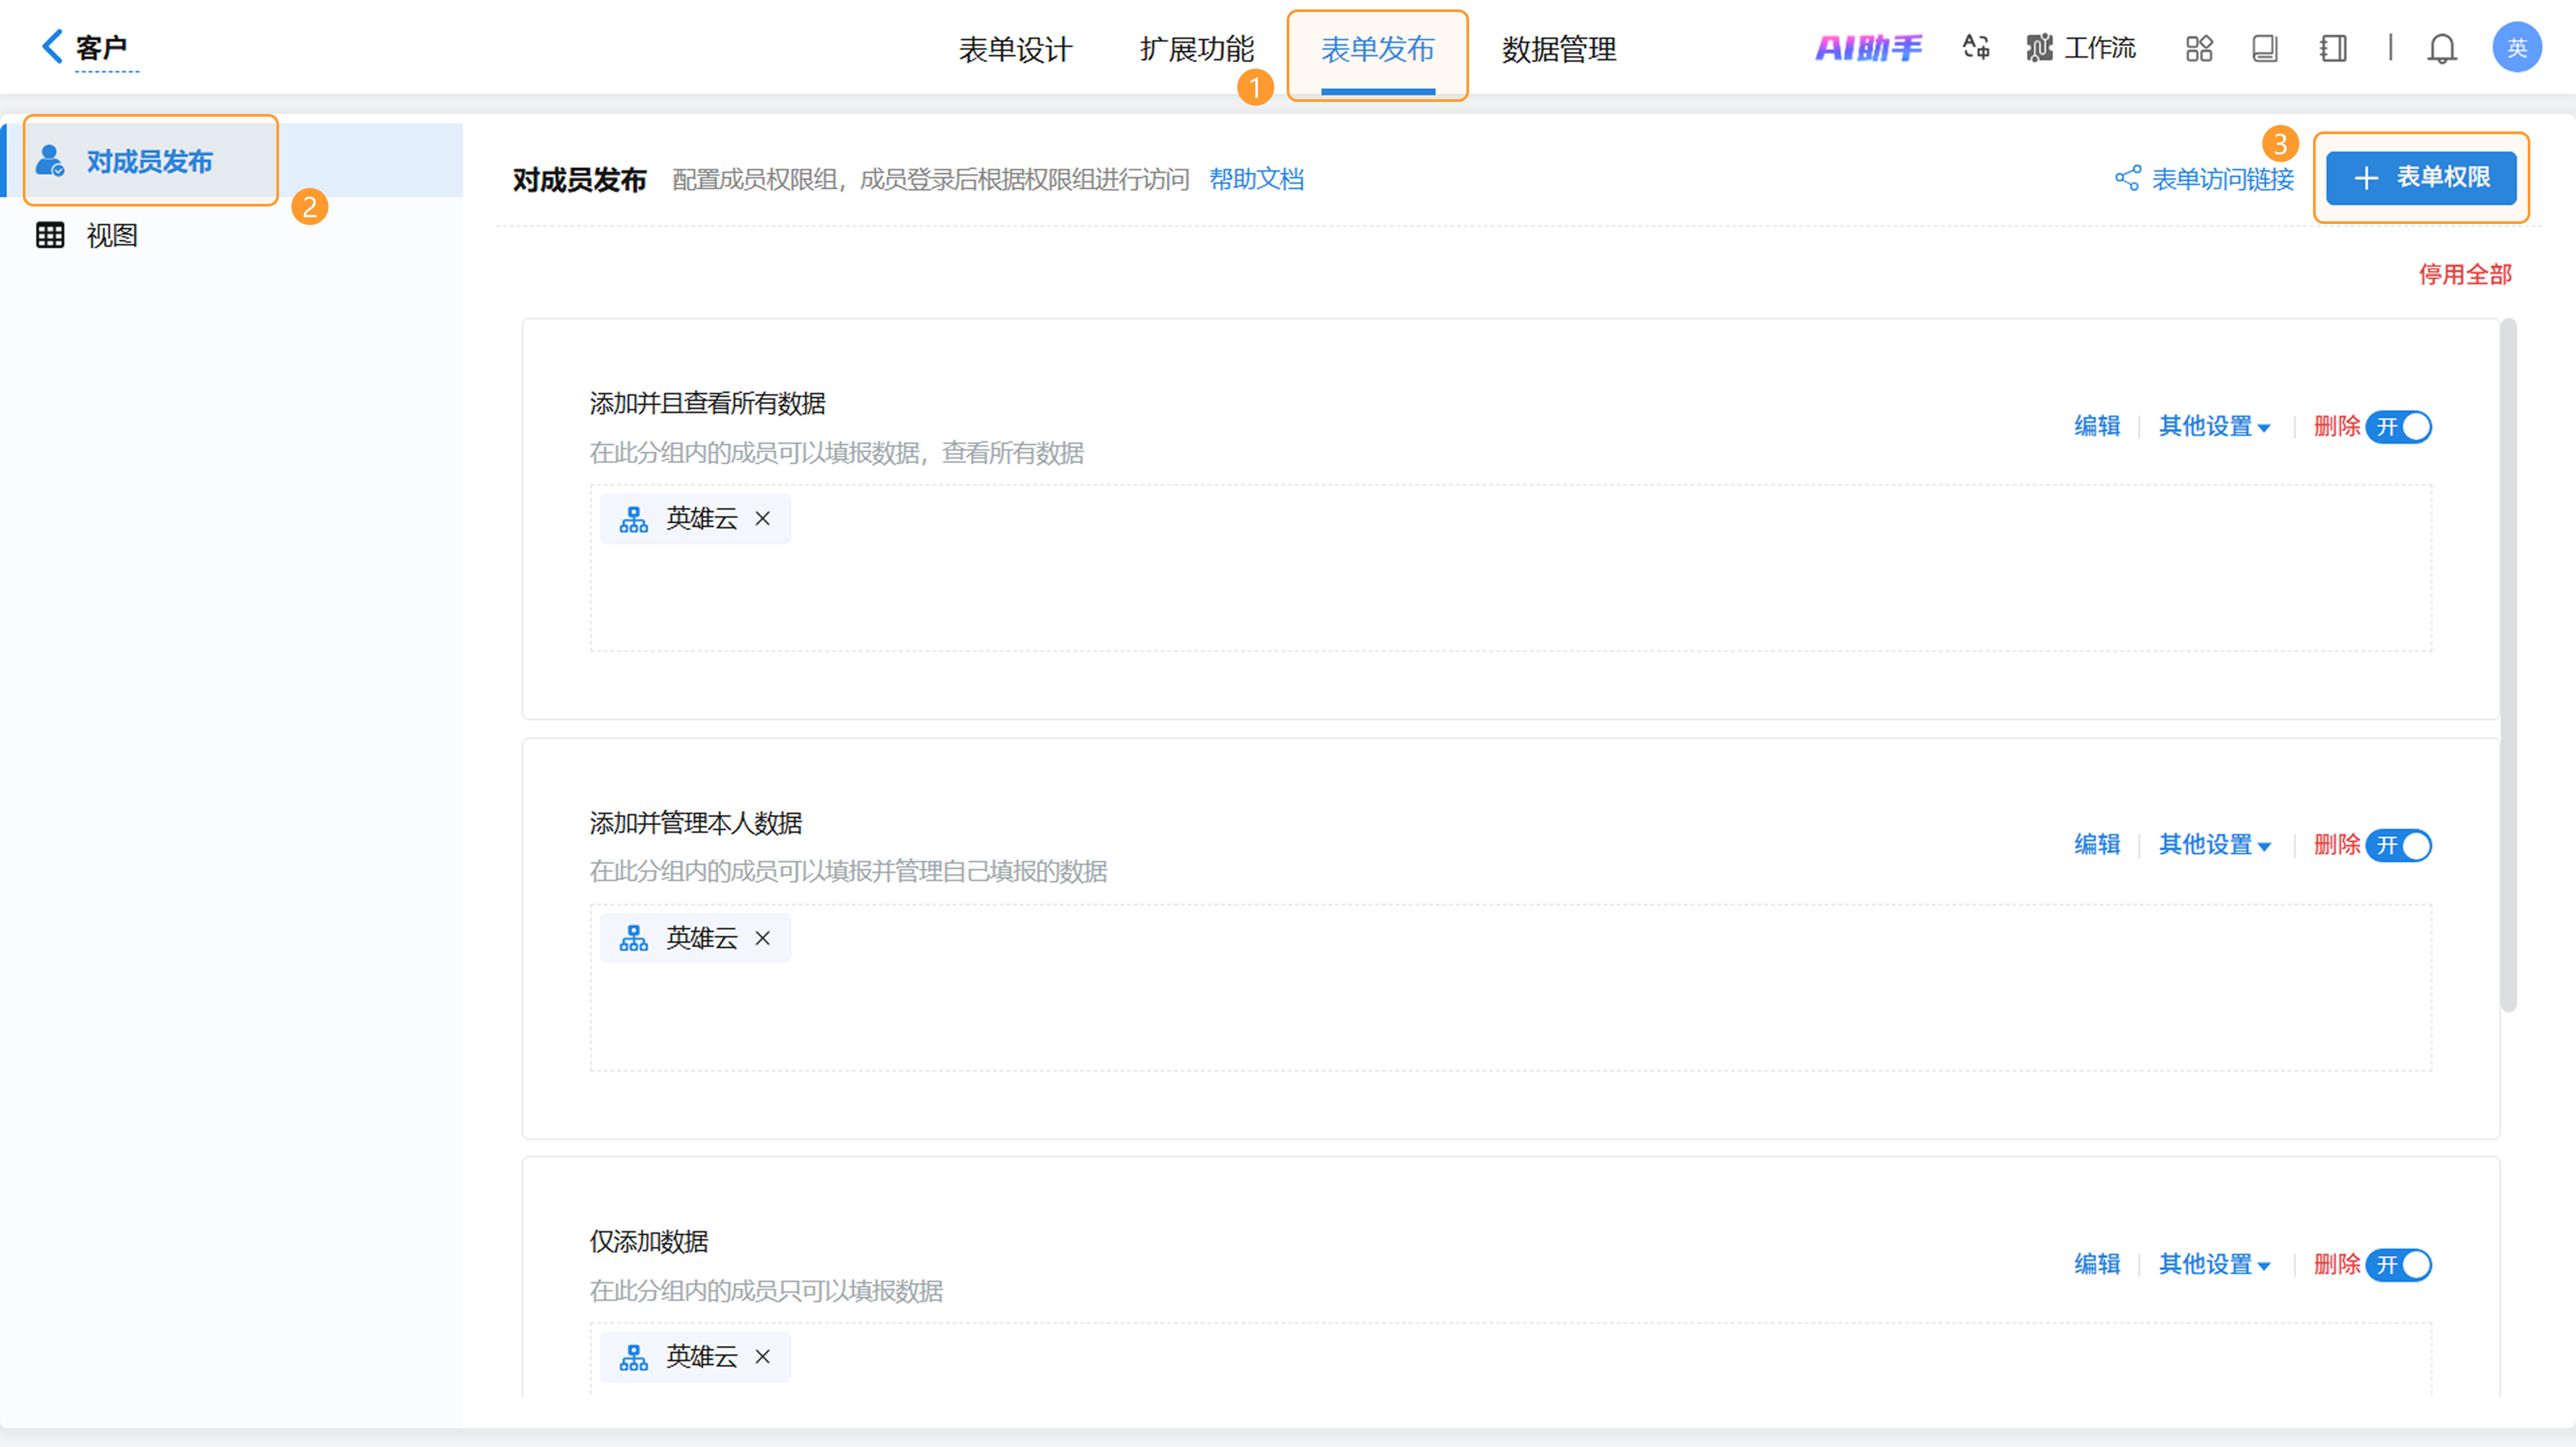Delete the 仅添加数据 permission group

coord(2337,1265)
